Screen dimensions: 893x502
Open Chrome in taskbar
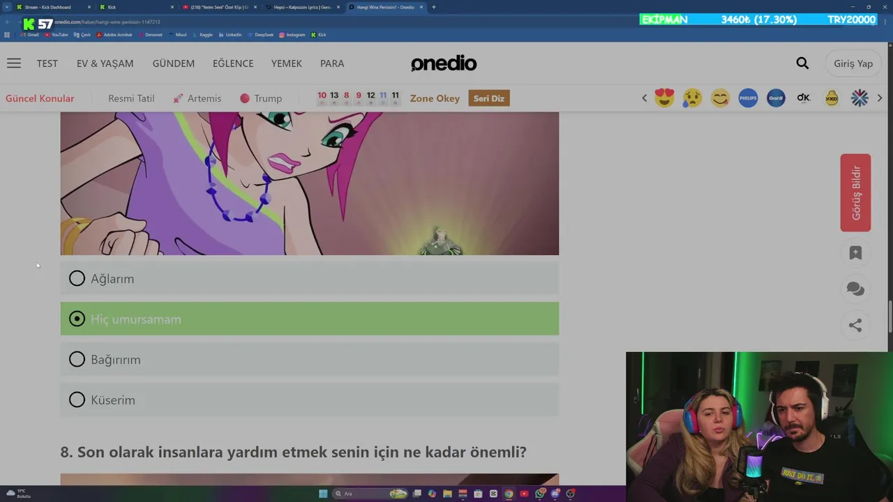point(509,494)
